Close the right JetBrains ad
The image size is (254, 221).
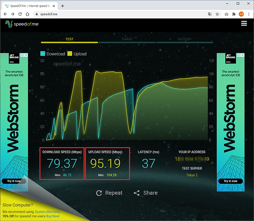[242, 55]
